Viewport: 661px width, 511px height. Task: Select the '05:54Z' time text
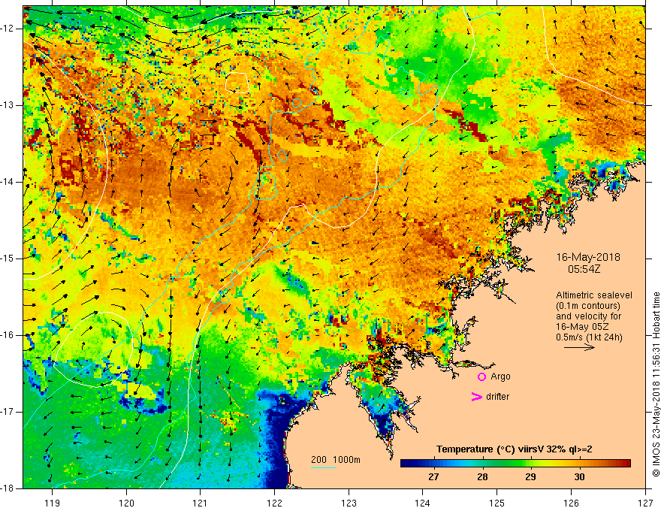click(584, 269)
